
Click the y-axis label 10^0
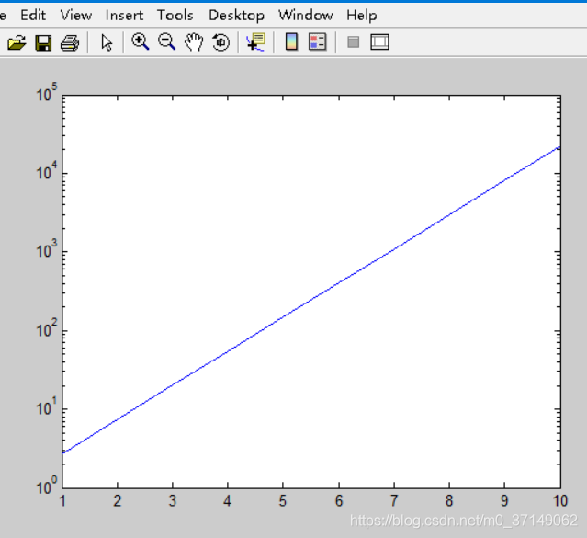pos(47,486)
